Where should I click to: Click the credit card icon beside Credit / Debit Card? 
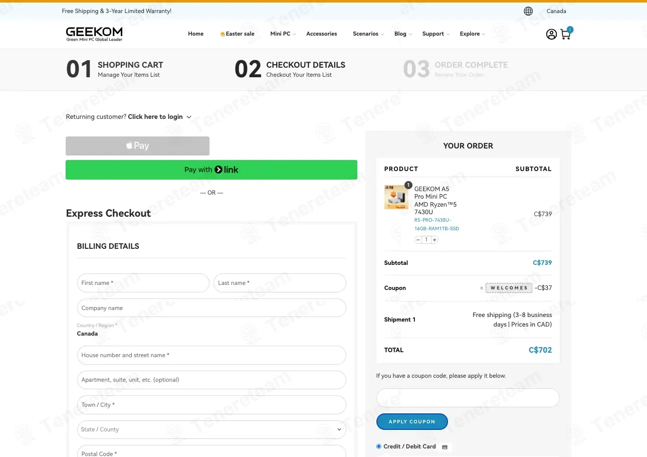pos(445,447)
